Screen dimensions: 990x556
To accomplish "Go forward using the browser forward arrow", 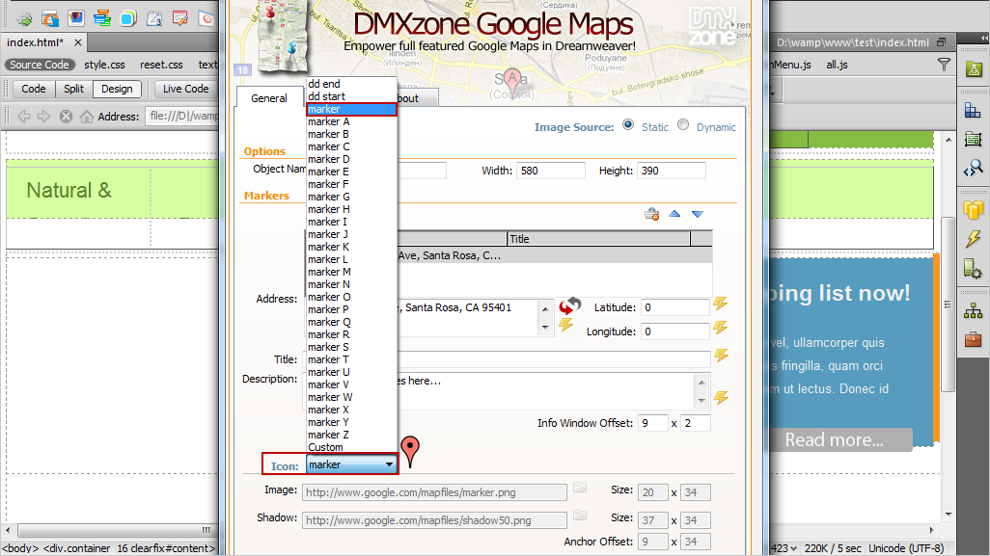I will (43, 117).
